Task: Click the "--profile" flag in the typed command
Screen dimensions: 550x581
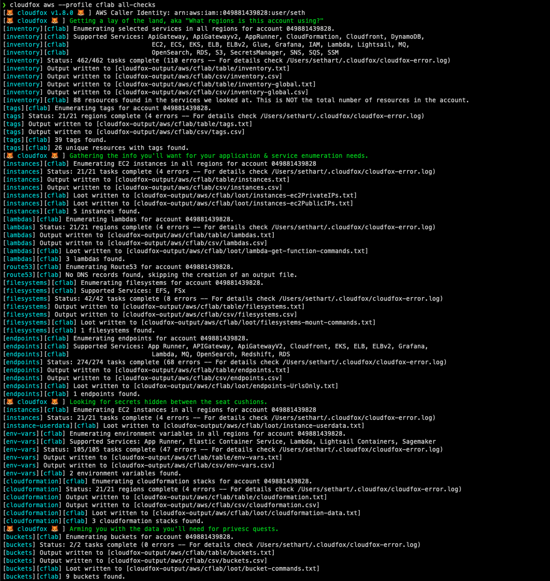Action: pyautogui.click(x=75, y=5)
